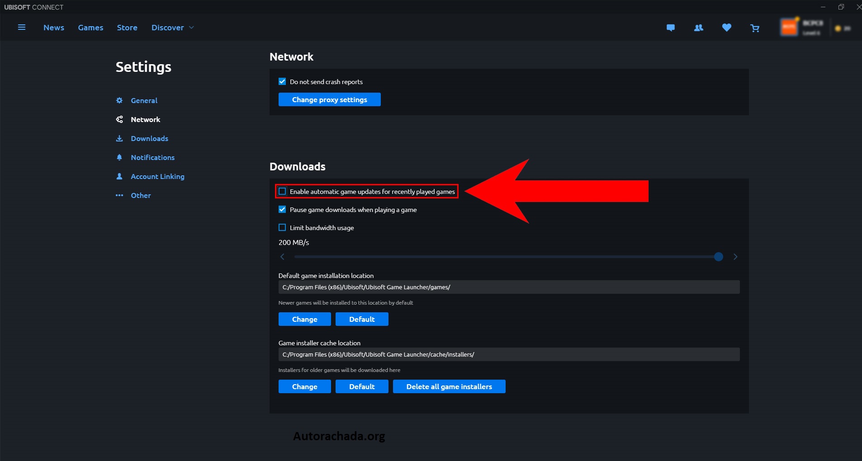Screen dimensions: 862x461
Task: Select Network settings section
Action: 146,119
